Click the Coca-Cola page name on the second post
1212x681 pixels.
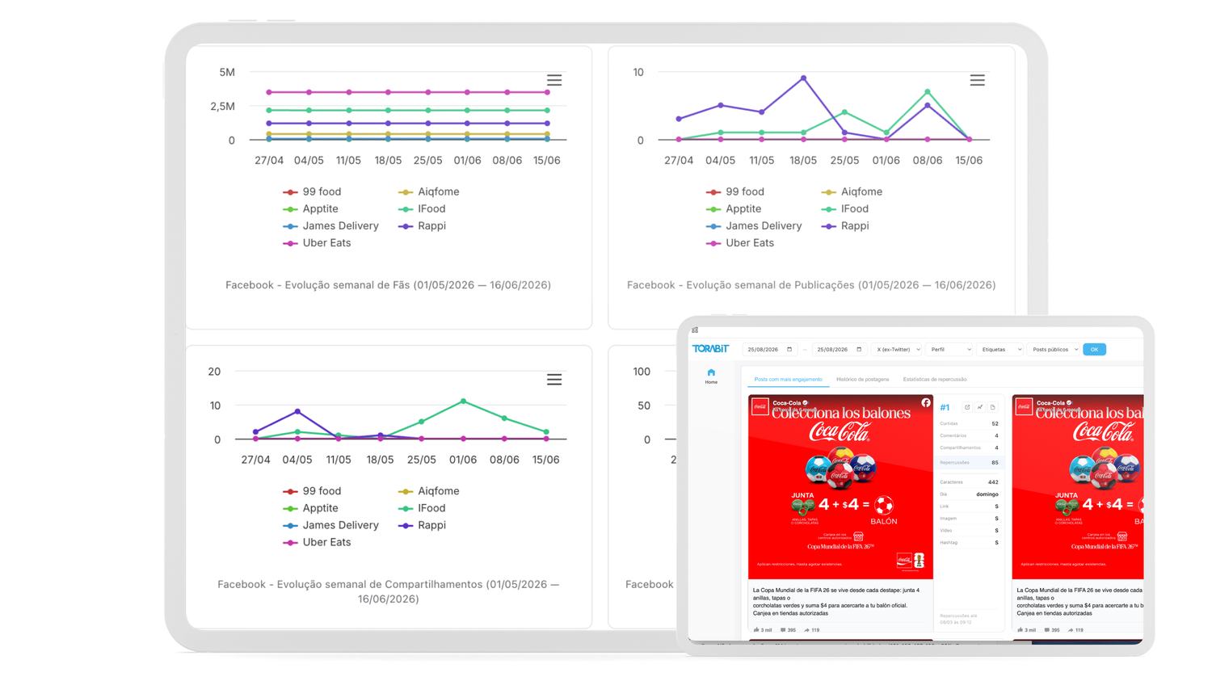coord(1050,402)
